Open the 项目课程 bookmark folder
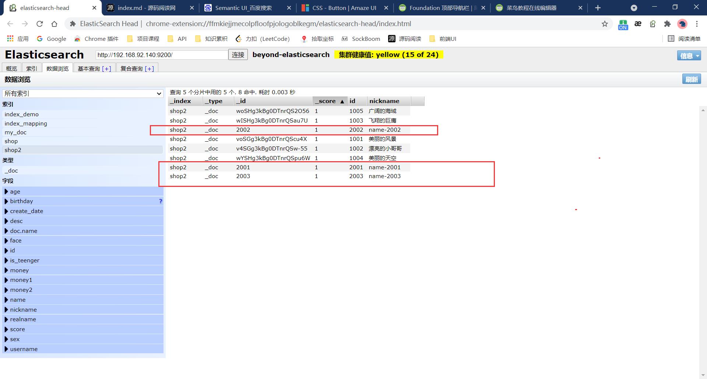The width and height of the screenshot is (707, 379). [x=143, y=39]
